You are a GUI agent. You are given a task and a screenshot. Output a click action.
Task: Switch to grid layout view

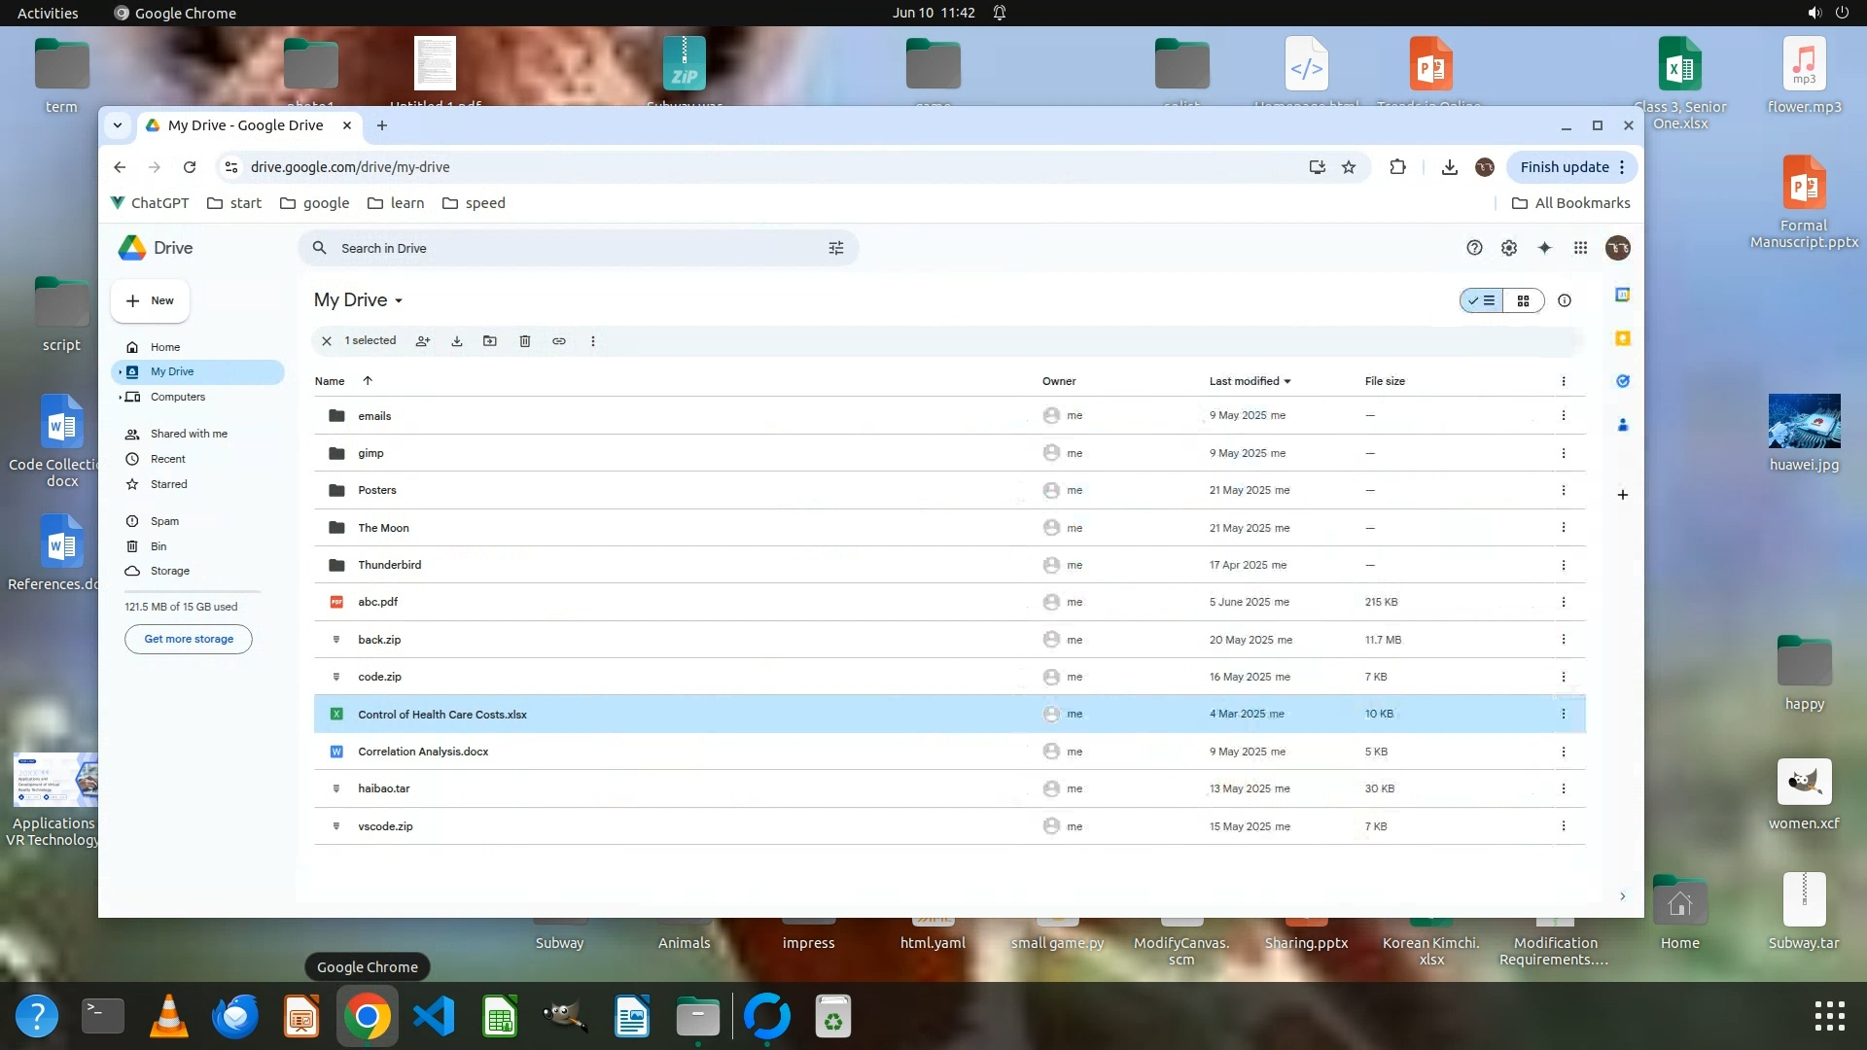1524,300
